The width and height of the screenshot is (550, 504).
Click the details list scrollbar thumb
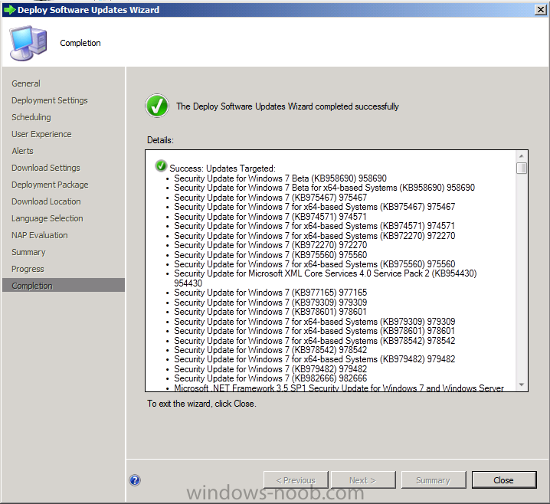521,168
